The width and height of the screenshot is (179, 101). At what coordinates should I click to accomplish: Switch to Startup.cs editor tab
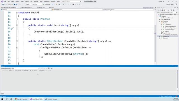51,8
